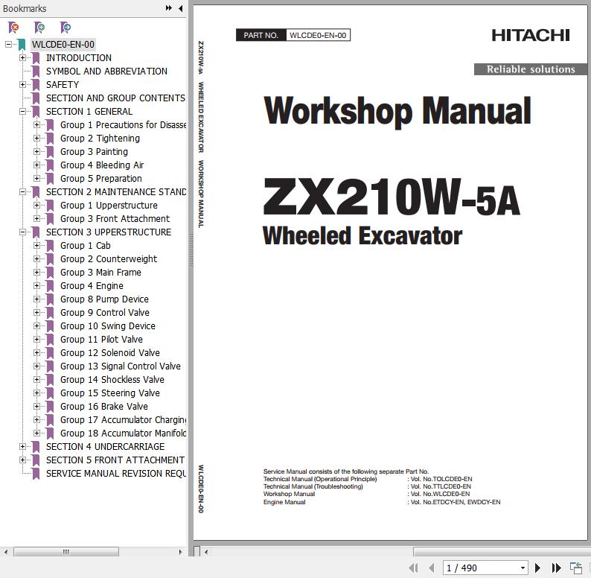Viewport: 591px width, 578px height.
Task: Expand Group 2 Tightening bookmark
Action: pyautogui.click(x=36, y=138)
